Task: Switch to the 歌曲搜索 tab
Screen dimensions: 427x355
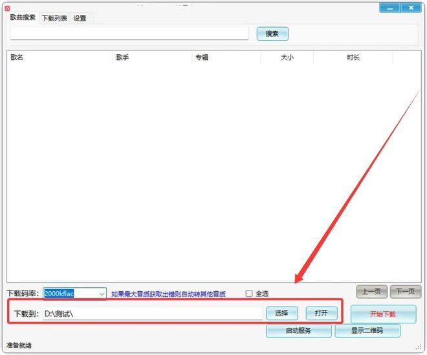Action: pyautogui.click(x=23, y=17)
